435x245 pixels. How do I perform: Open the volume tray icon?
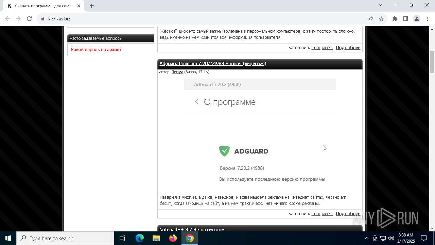(391, 238)
